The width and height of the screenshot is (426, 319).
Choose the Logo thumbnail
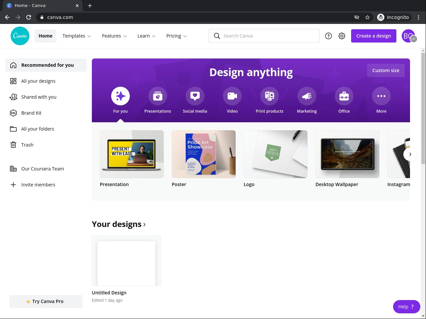[x=276, y=154]
